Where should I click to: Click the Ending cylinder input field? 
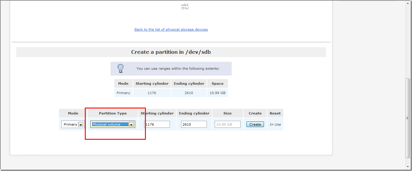pos(194,124)
